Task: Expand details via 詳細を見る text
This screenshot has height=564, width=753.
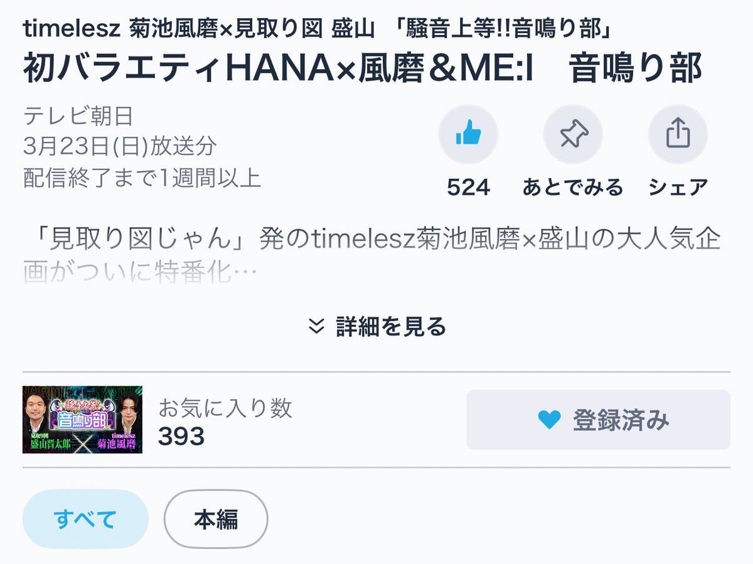Action: pos(391,326)
